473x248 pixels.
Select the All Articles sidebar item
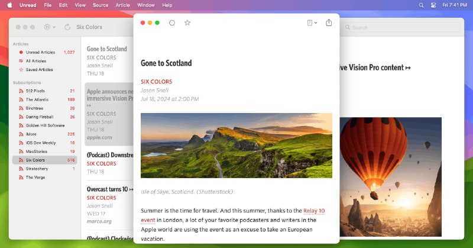click(x=35, y=61)
